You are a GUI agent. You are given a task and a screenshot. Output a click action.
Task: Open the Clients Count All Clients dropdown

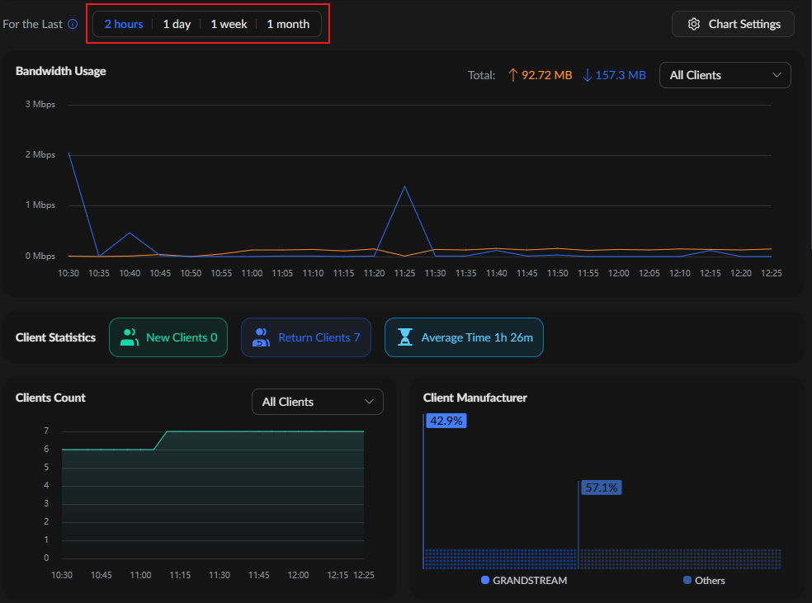click(318, 402)
